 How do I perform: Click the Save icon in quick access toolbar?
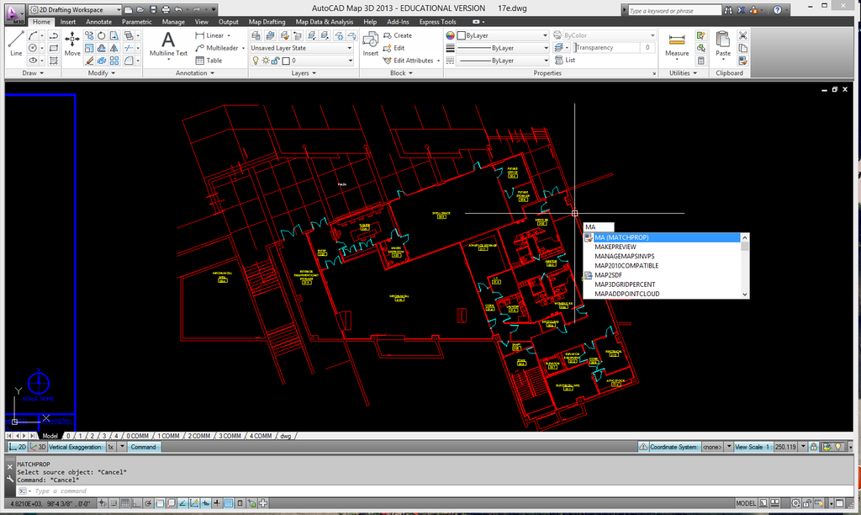(153, 9)
